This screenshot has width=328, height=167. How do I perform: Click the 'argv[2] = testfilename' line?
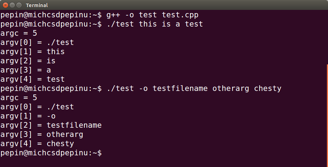[51, 125]
